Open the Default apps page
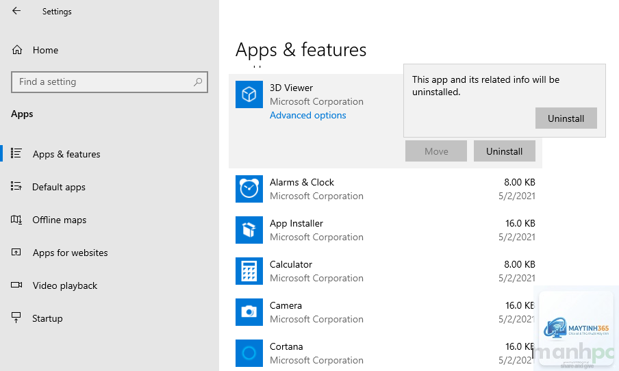 pos(59,187)
